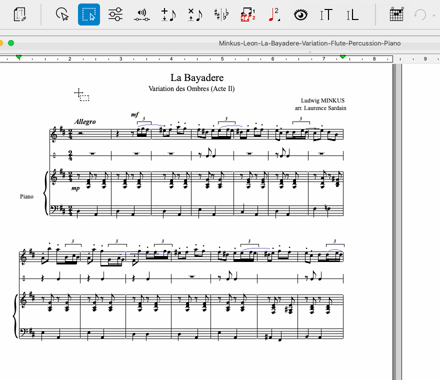Click the vertical grey page edge bar
Image resolution: width=440 pixels, height=380 pixels.
394,221
